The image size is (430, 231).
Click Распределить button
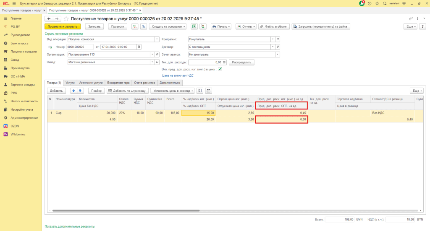pos(241,62)
